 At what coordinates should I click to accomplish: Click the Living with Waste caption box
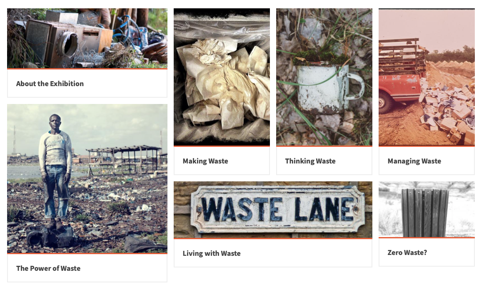pos(273,253)
